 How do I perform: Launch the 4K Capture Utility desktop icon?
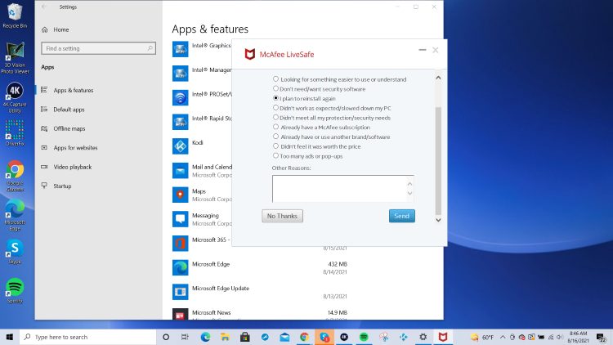[x=15, y=97]
